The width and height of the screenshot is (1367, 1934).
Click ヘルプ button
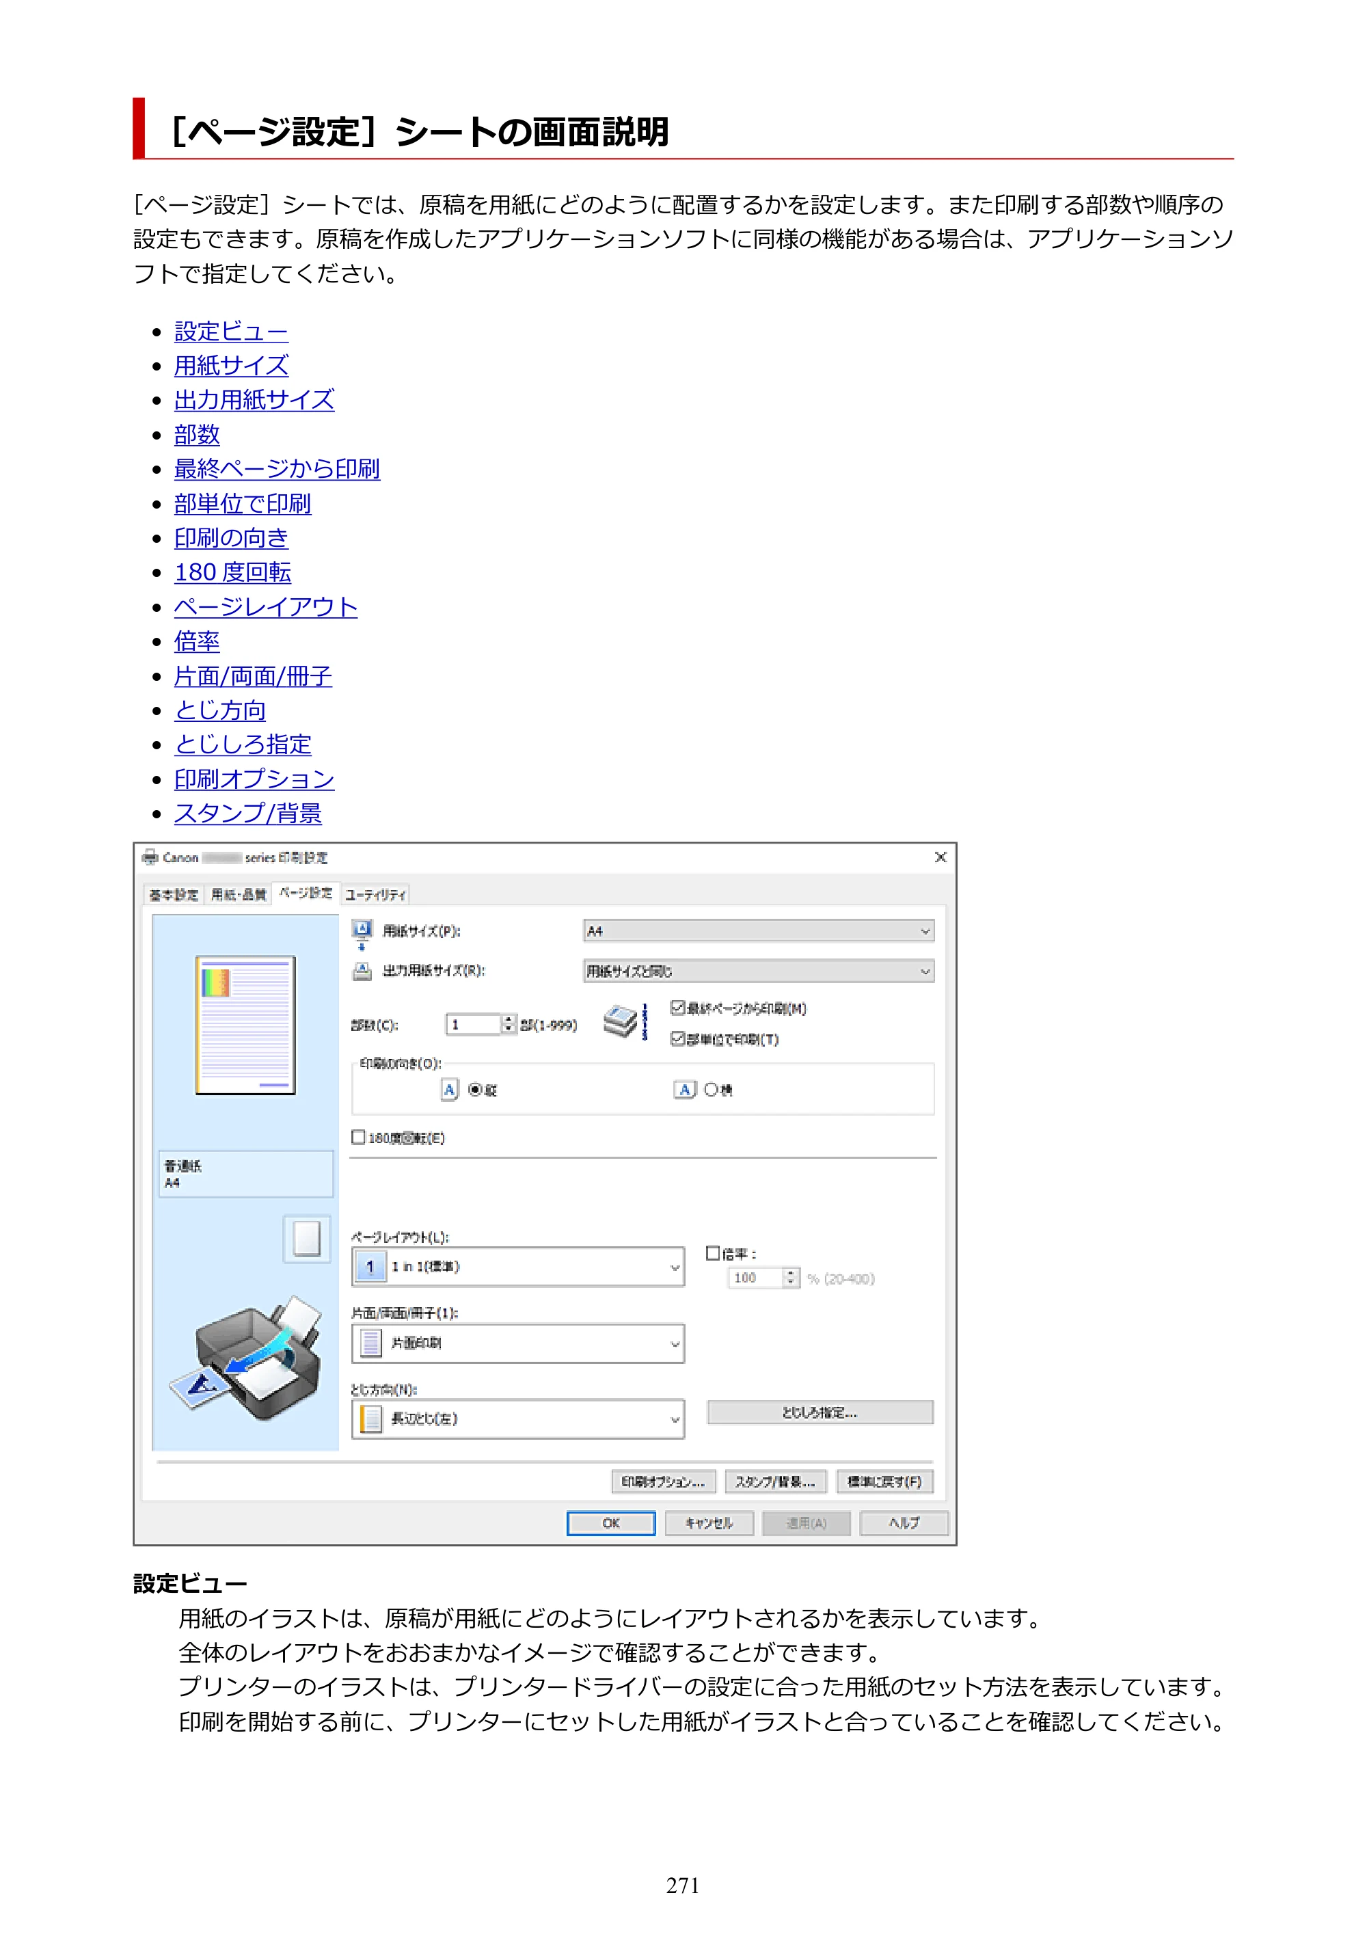(x=904, y=1523)
